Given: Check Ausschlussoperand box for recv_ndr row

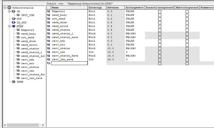Looking at the screenshot, I should click(160, 41).
